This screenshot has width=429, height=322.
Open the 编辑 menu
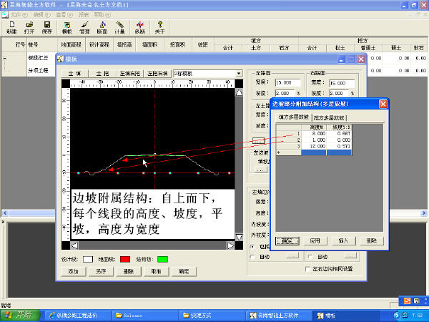coord(41,14)
